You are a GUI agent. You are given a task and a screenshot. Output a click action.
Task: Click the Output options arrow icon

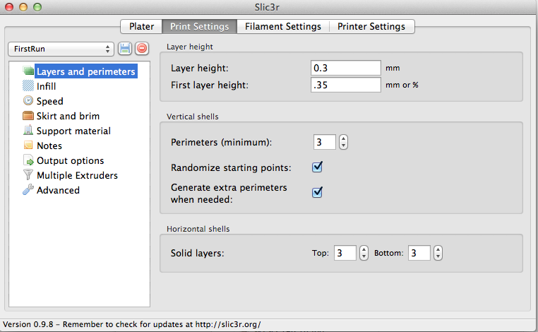[28, 160]
